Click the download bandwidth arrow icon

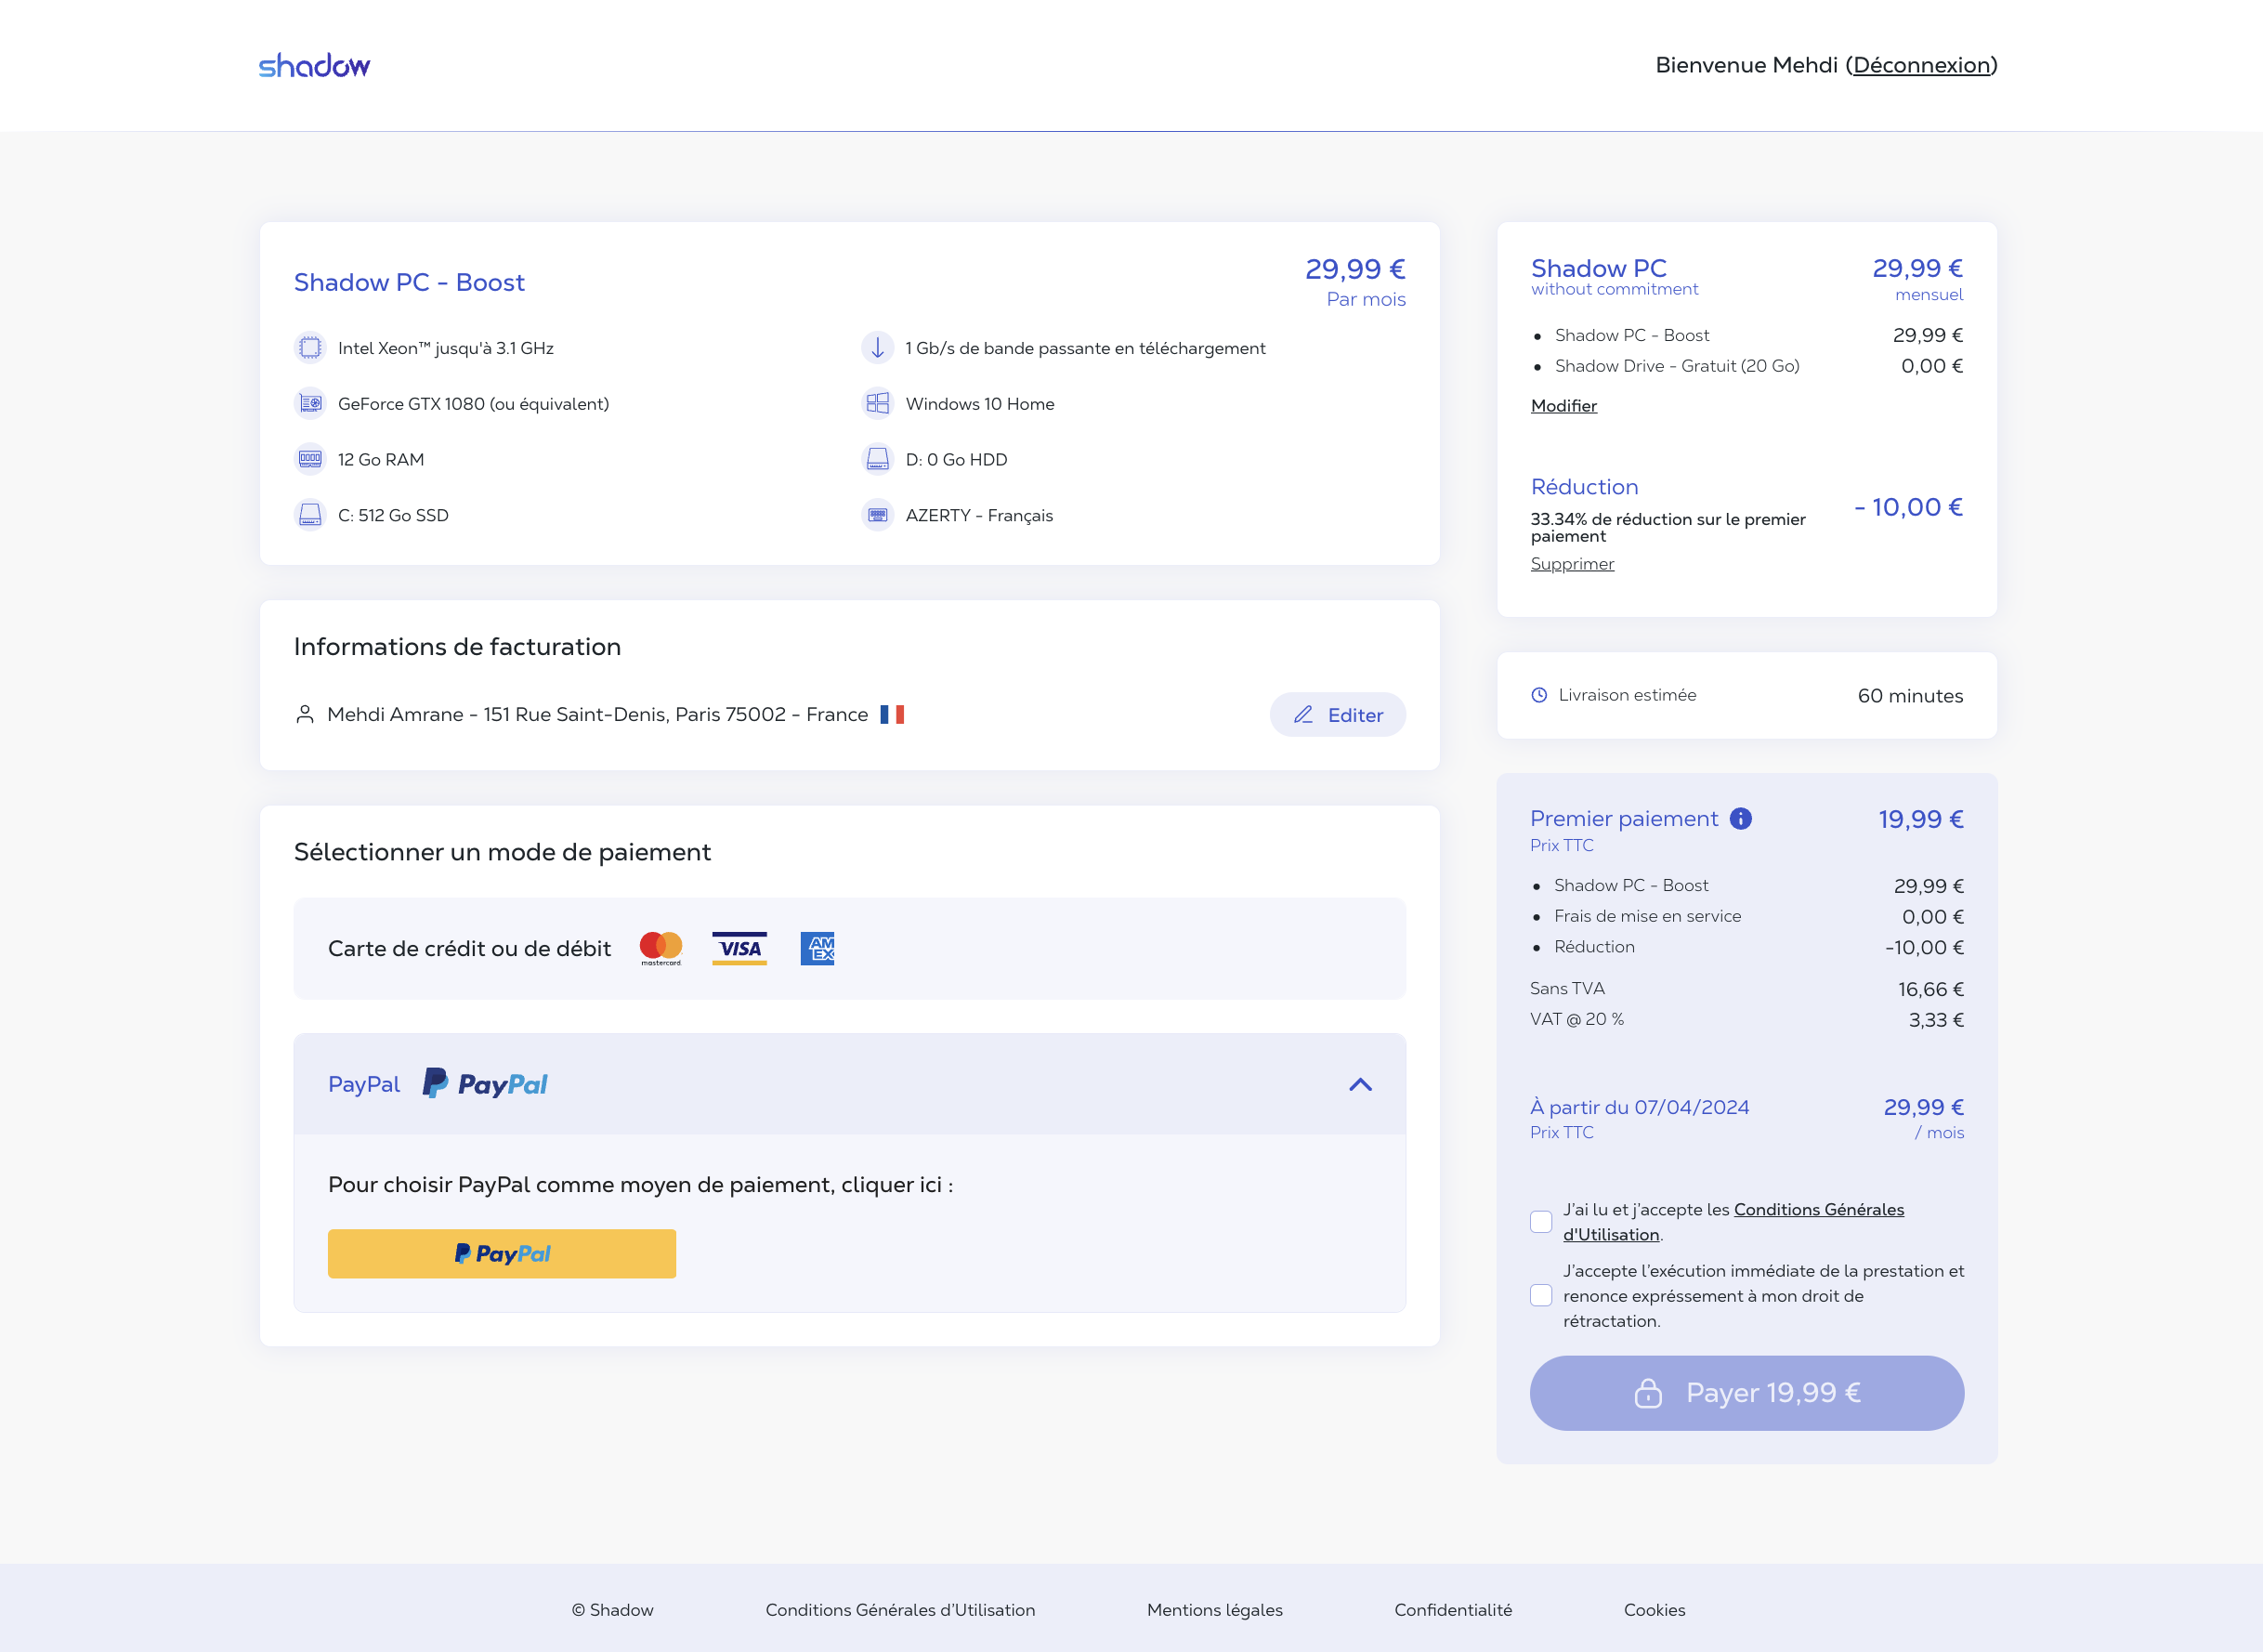[878, 348]
